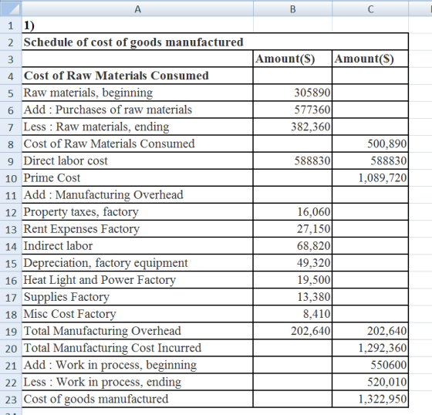Select column C header

point(370,9)
